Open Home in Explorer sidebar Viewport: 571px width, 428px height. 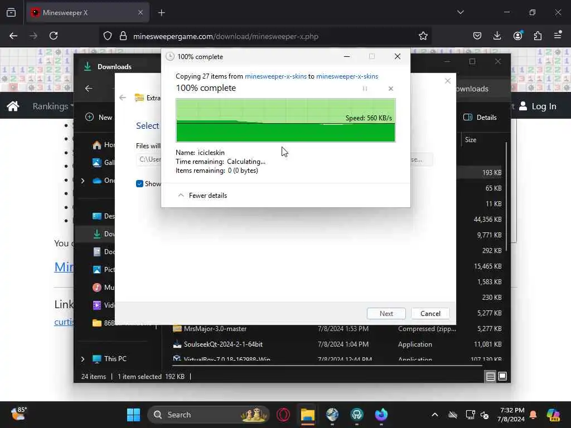[103, 145]
